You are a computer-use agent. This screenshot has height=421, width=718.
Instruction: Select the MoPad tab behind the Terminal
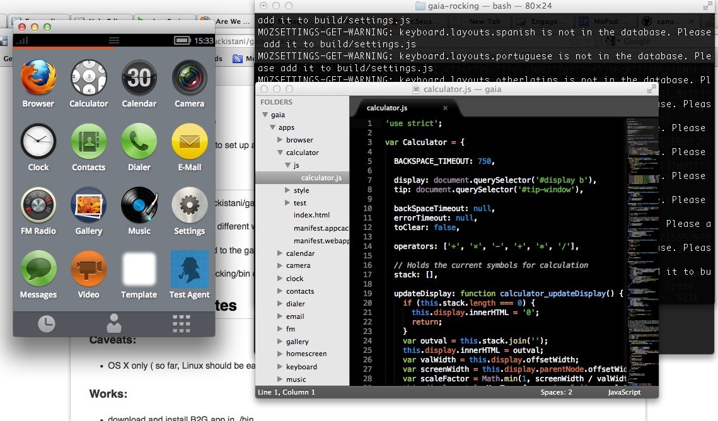click(x=605, y=21)
